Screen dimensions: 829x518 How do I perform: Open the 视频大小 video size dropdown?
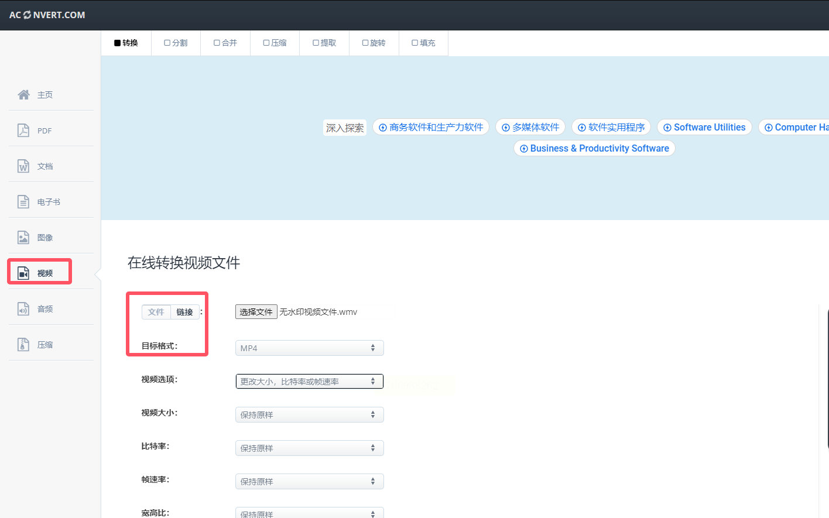tap(309, 415)
